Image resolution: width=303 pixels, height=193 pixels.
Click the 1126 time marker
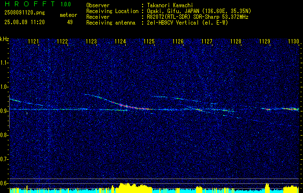click(178, 41)
